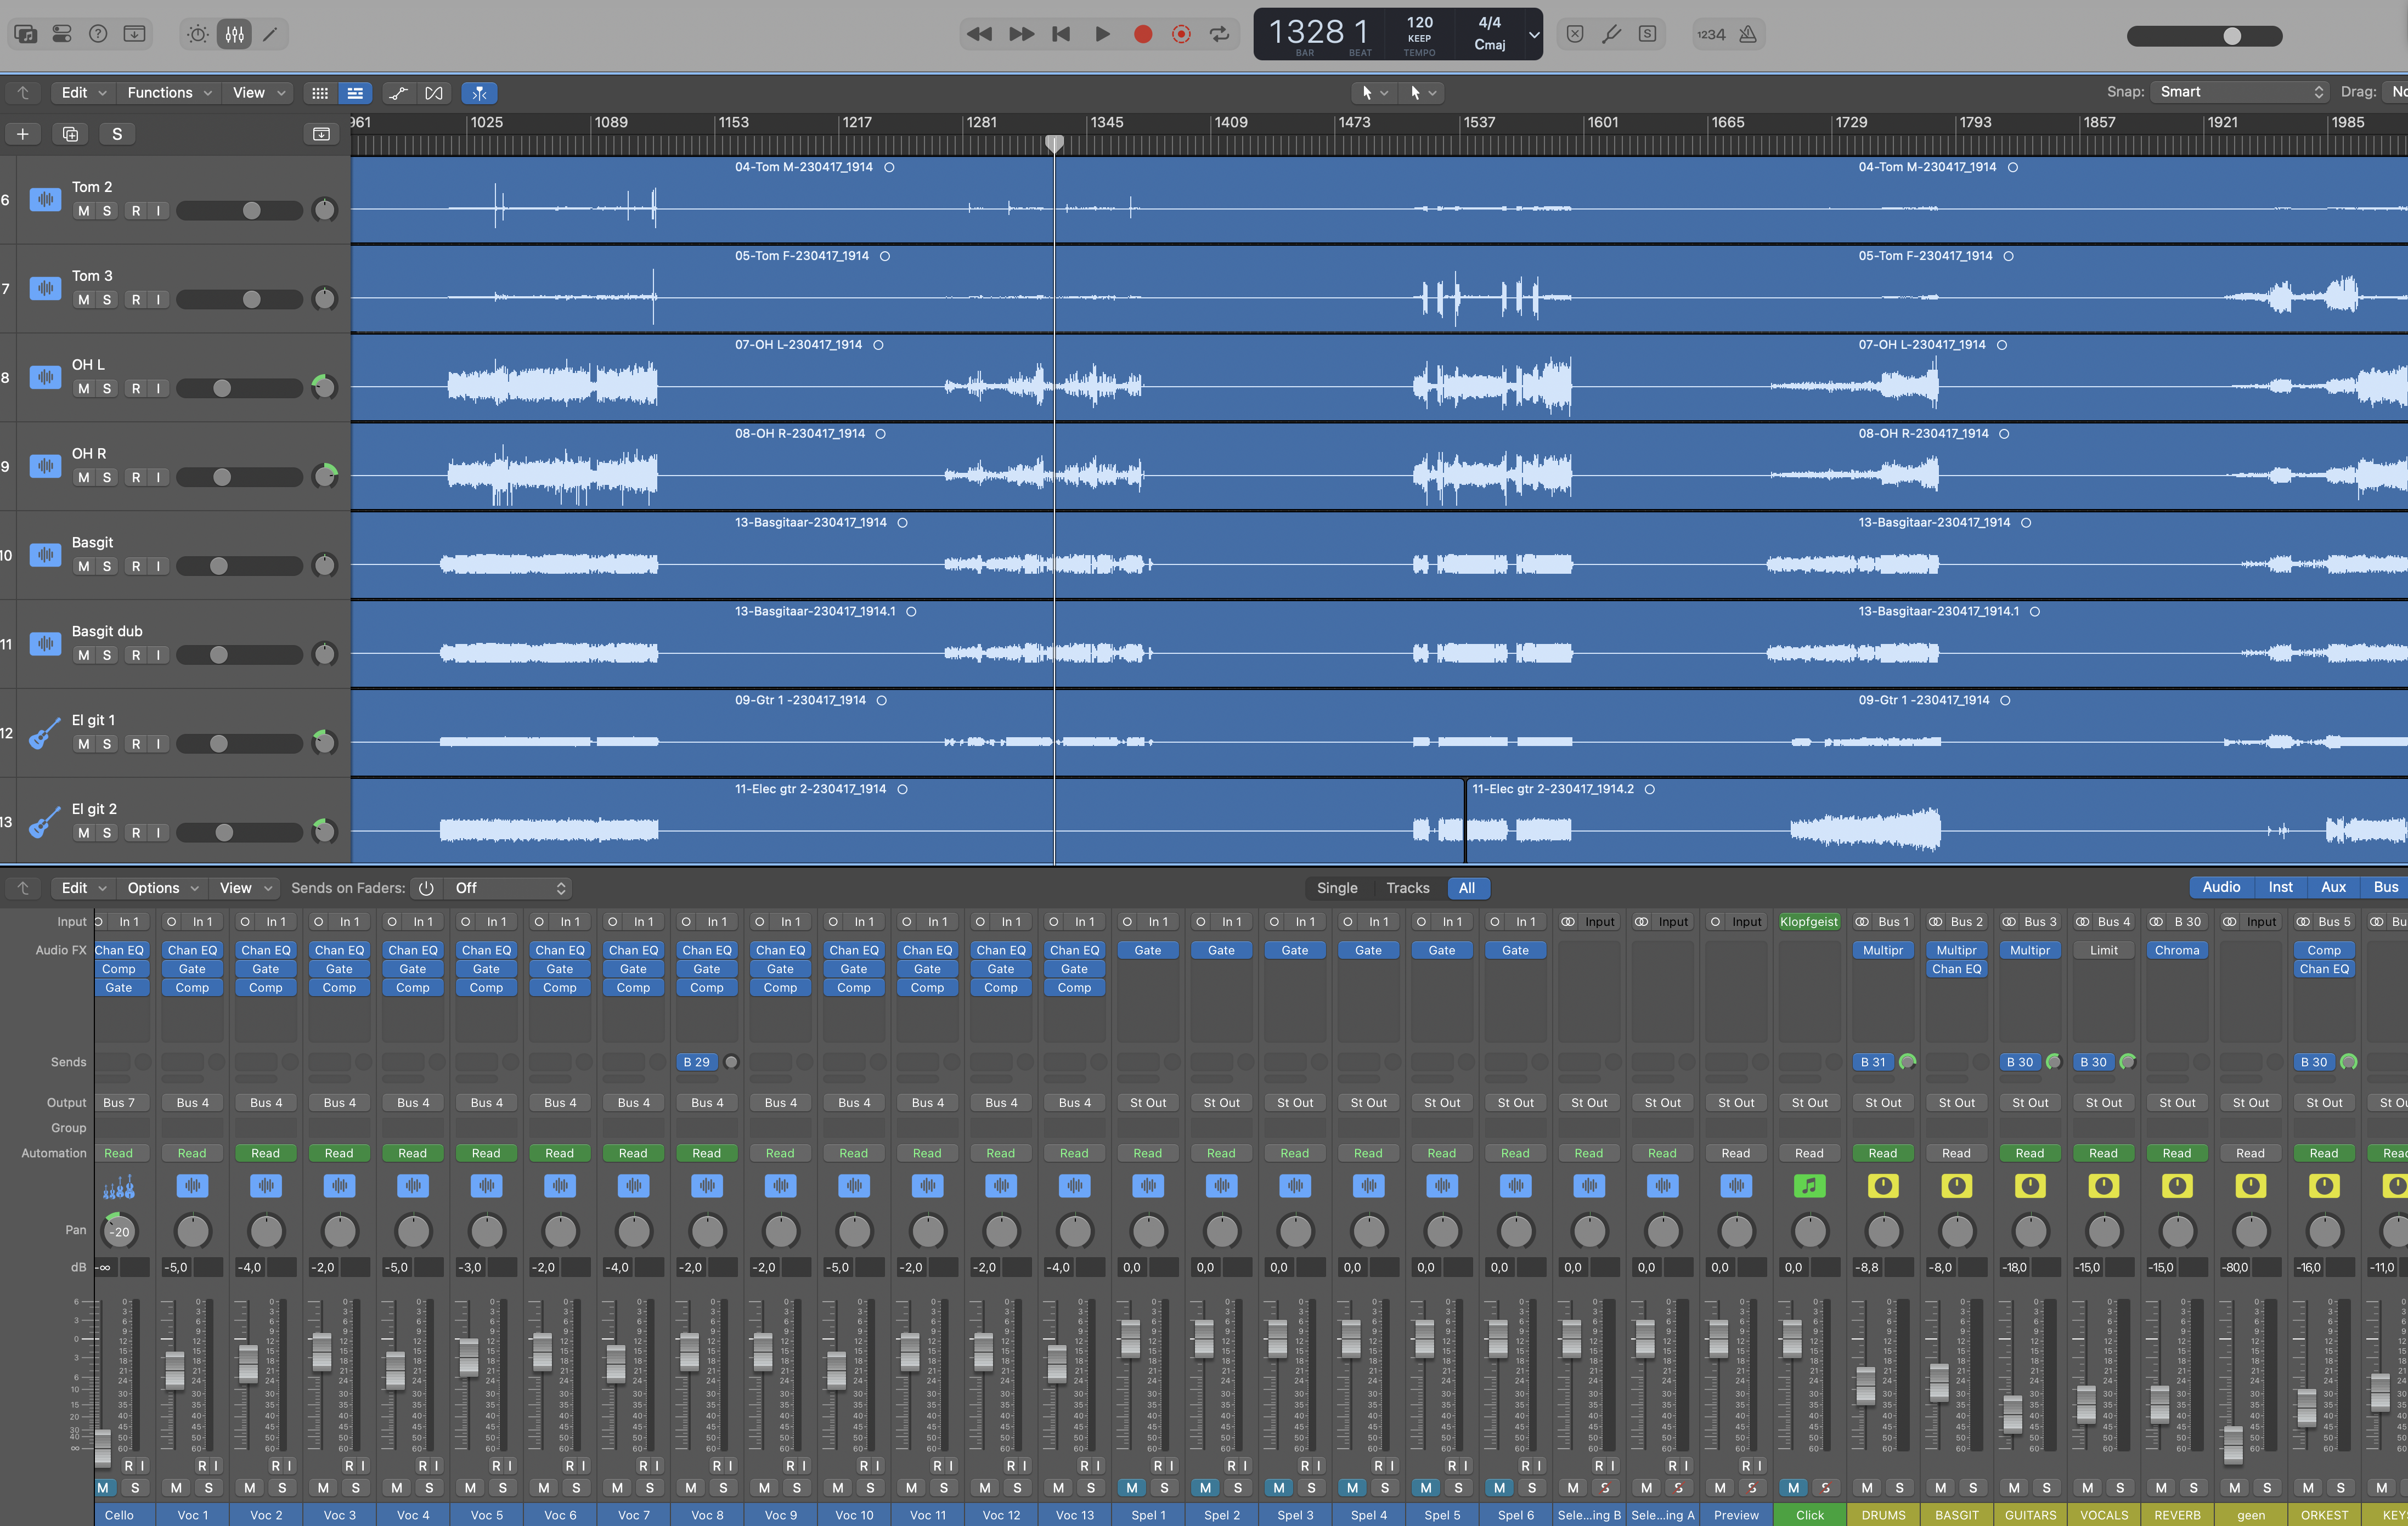Toggle the automation view button
Viewport: 2408px width, 1526px height.
click(398, 93)
